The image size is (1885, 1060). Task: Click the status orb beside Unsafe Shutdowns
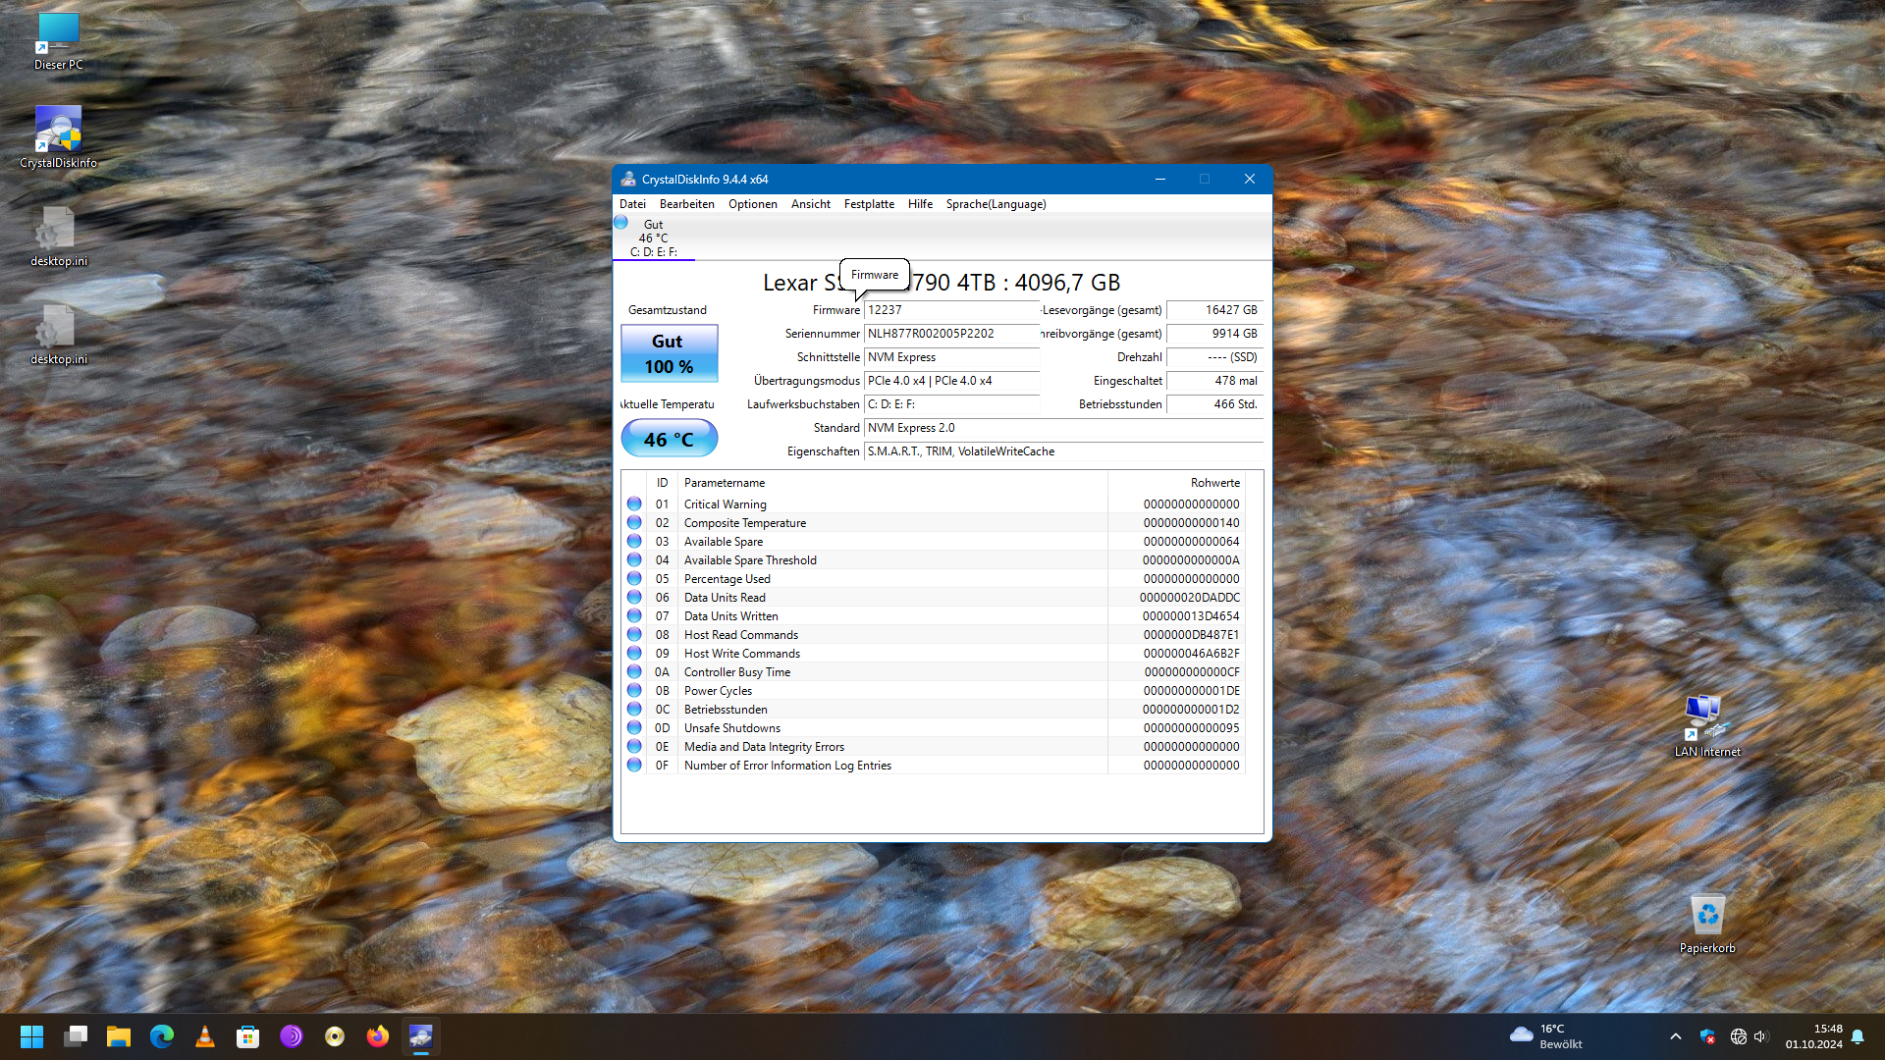(x=634, y=727)
